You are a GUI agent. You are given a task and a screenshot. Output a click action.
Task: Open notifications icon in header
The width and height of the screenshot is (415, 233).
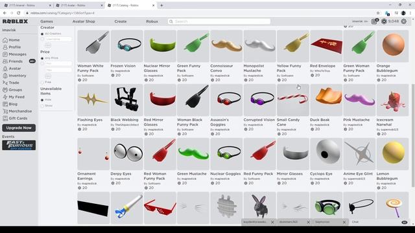(x=375, y=21)
